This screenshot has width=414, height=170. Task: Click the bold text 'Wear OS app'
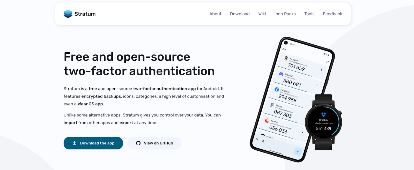pos(90,104)
